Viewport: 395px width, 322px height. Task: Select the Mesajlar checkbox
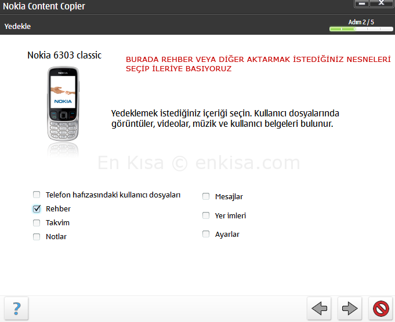click(x=206, y=196)
